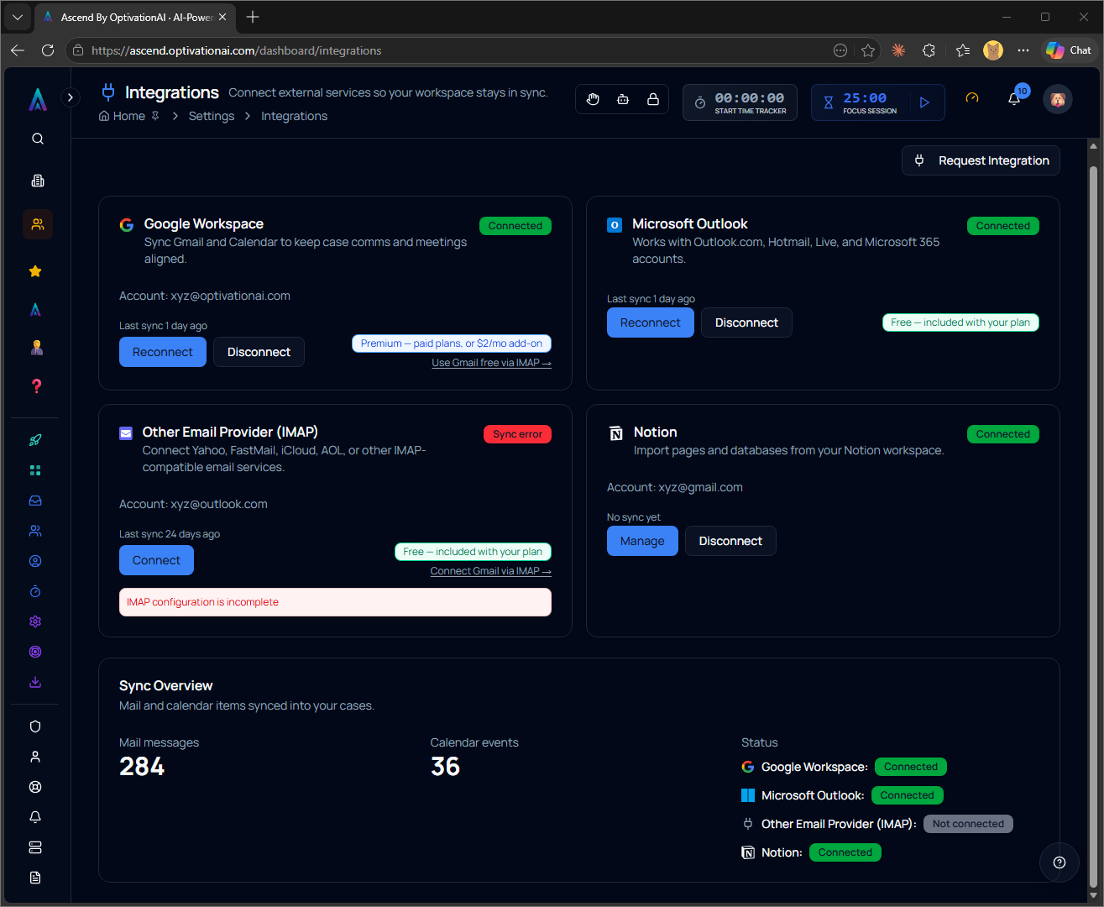Select the robot icon in the top toolbar

click(622, 99)
